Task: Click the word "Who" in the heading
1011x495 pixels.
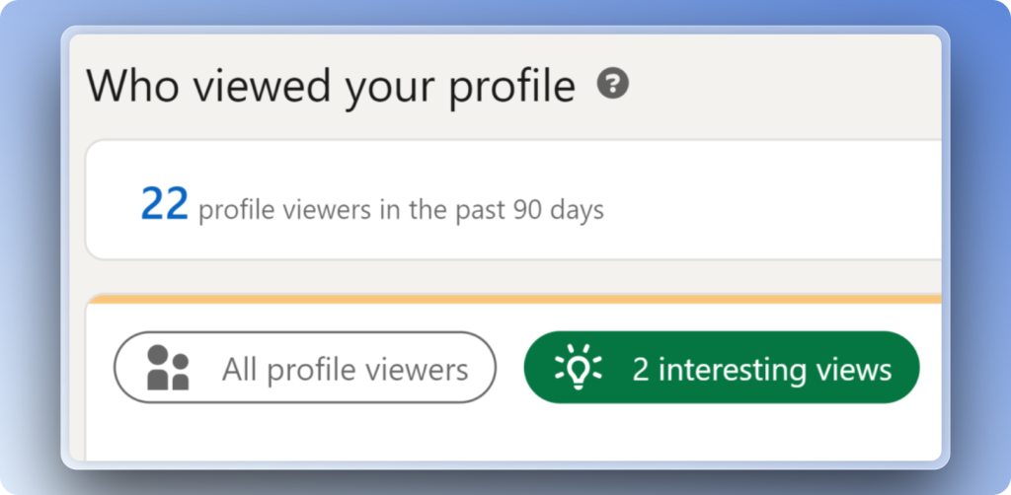Action: 133,87
